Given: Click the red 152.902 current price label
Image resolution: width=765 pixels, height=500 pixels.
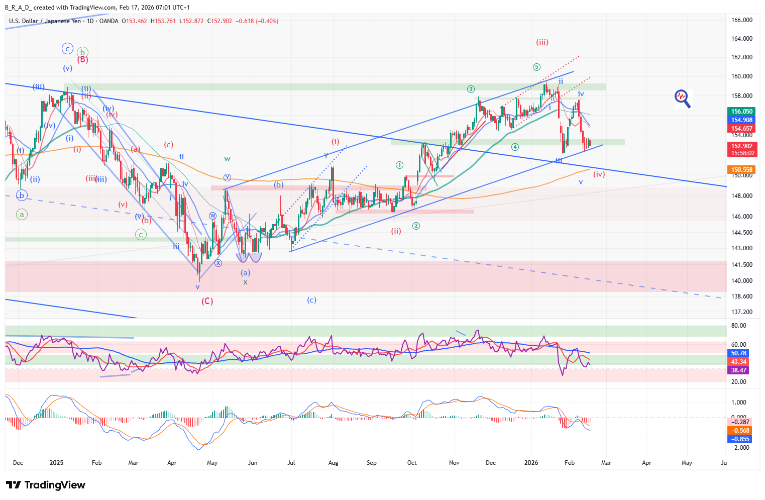Looking at the screenshot, I should click(741, 147).
